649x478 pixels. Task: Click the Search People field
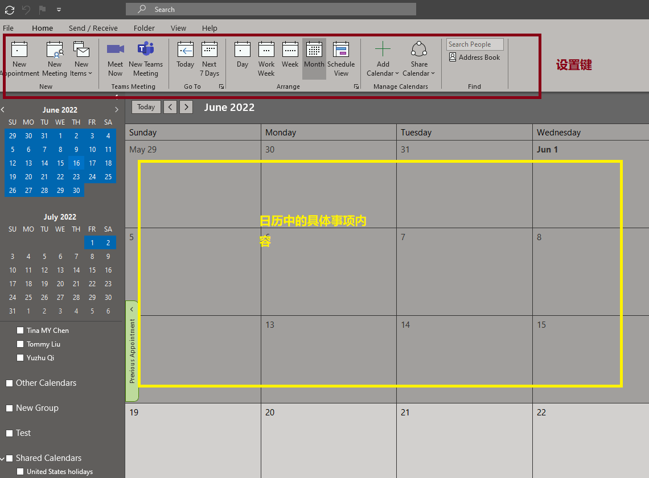(x=475, y=44)
